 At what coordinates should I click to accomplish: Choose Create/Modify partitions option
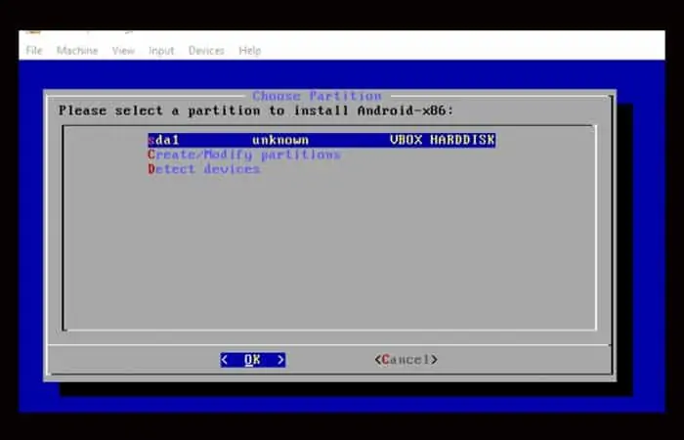click(x=244, y=154)
